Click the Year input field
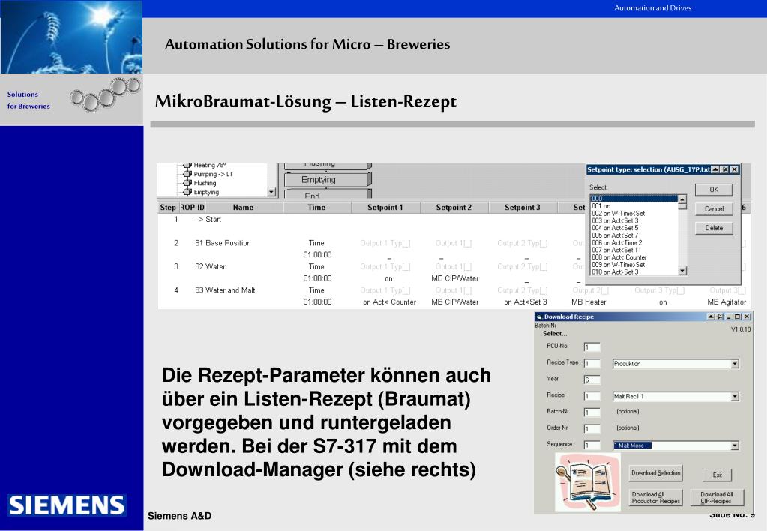 click(x=592, y=379)
